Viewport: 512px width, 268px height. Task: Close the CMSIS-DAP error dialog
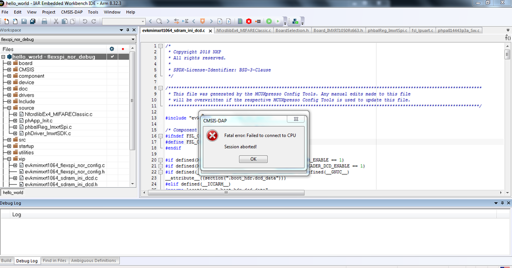[296, 119]
